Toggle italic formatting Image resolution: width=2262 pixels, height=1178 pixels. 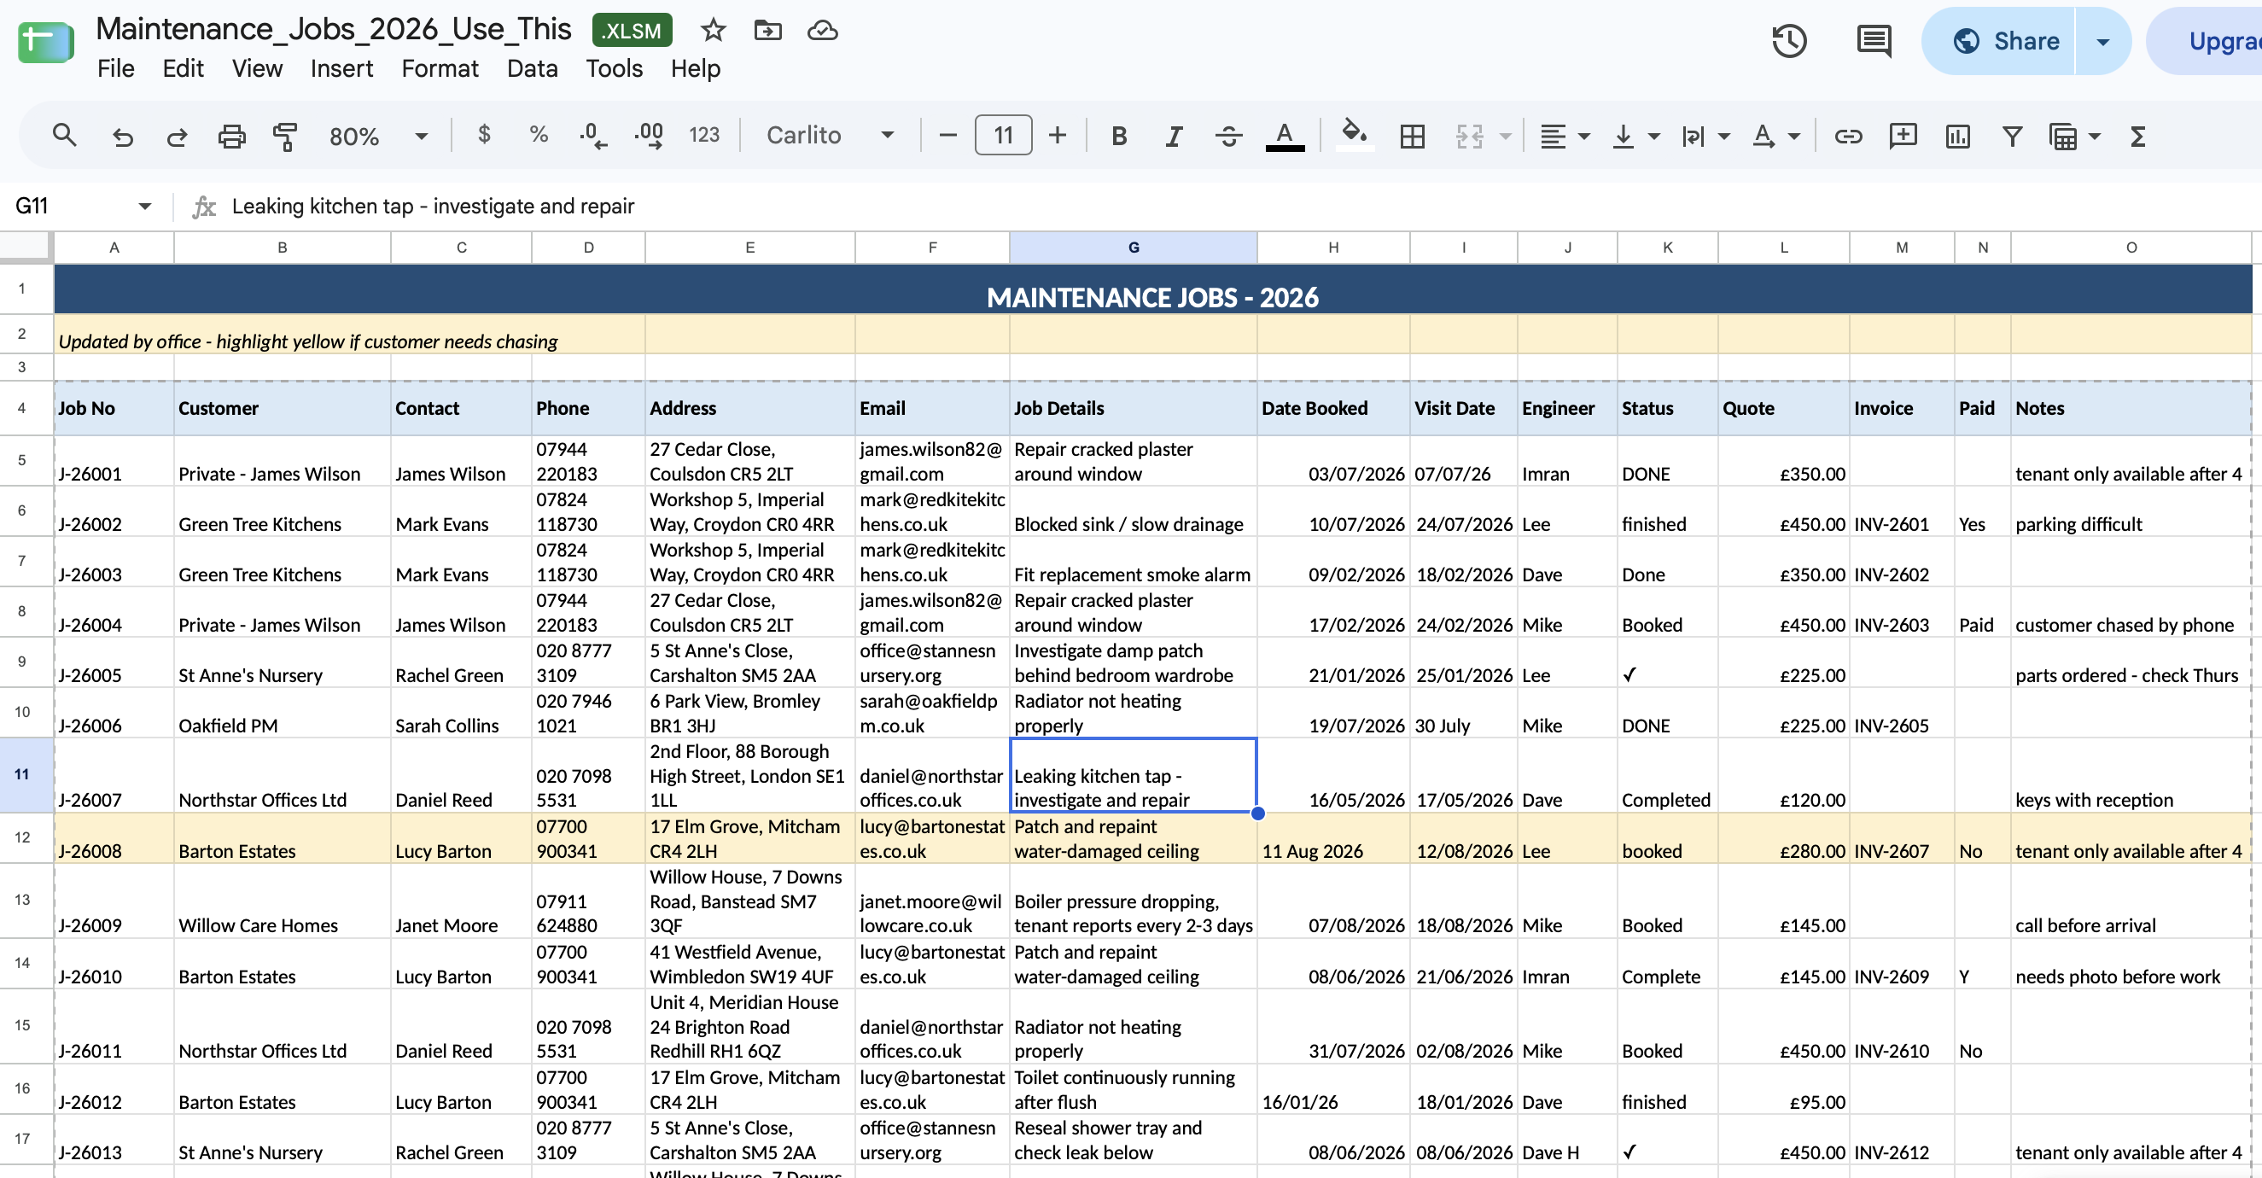click(x=1173, y=135)
